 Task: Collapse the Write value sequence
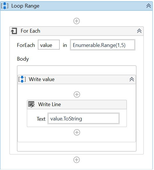[132, 79]
